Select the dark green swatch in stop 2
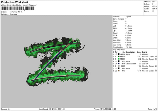 point(119,57)
